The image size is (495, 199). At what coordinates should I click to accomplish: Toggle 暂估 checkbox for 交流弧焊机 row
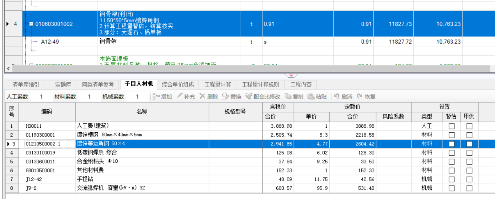pyautogui.click(x=452, y=188)
